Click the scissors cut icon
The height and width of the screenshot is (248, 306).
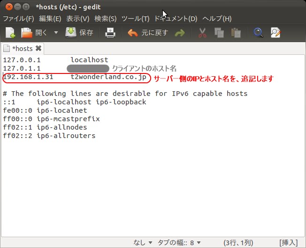(x=203, y=33)
